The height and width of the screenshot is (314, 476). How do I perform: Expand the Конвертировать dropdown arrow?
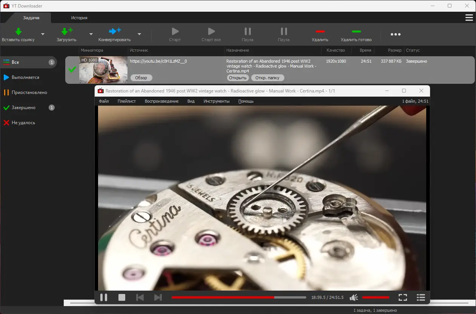(139, 34)
